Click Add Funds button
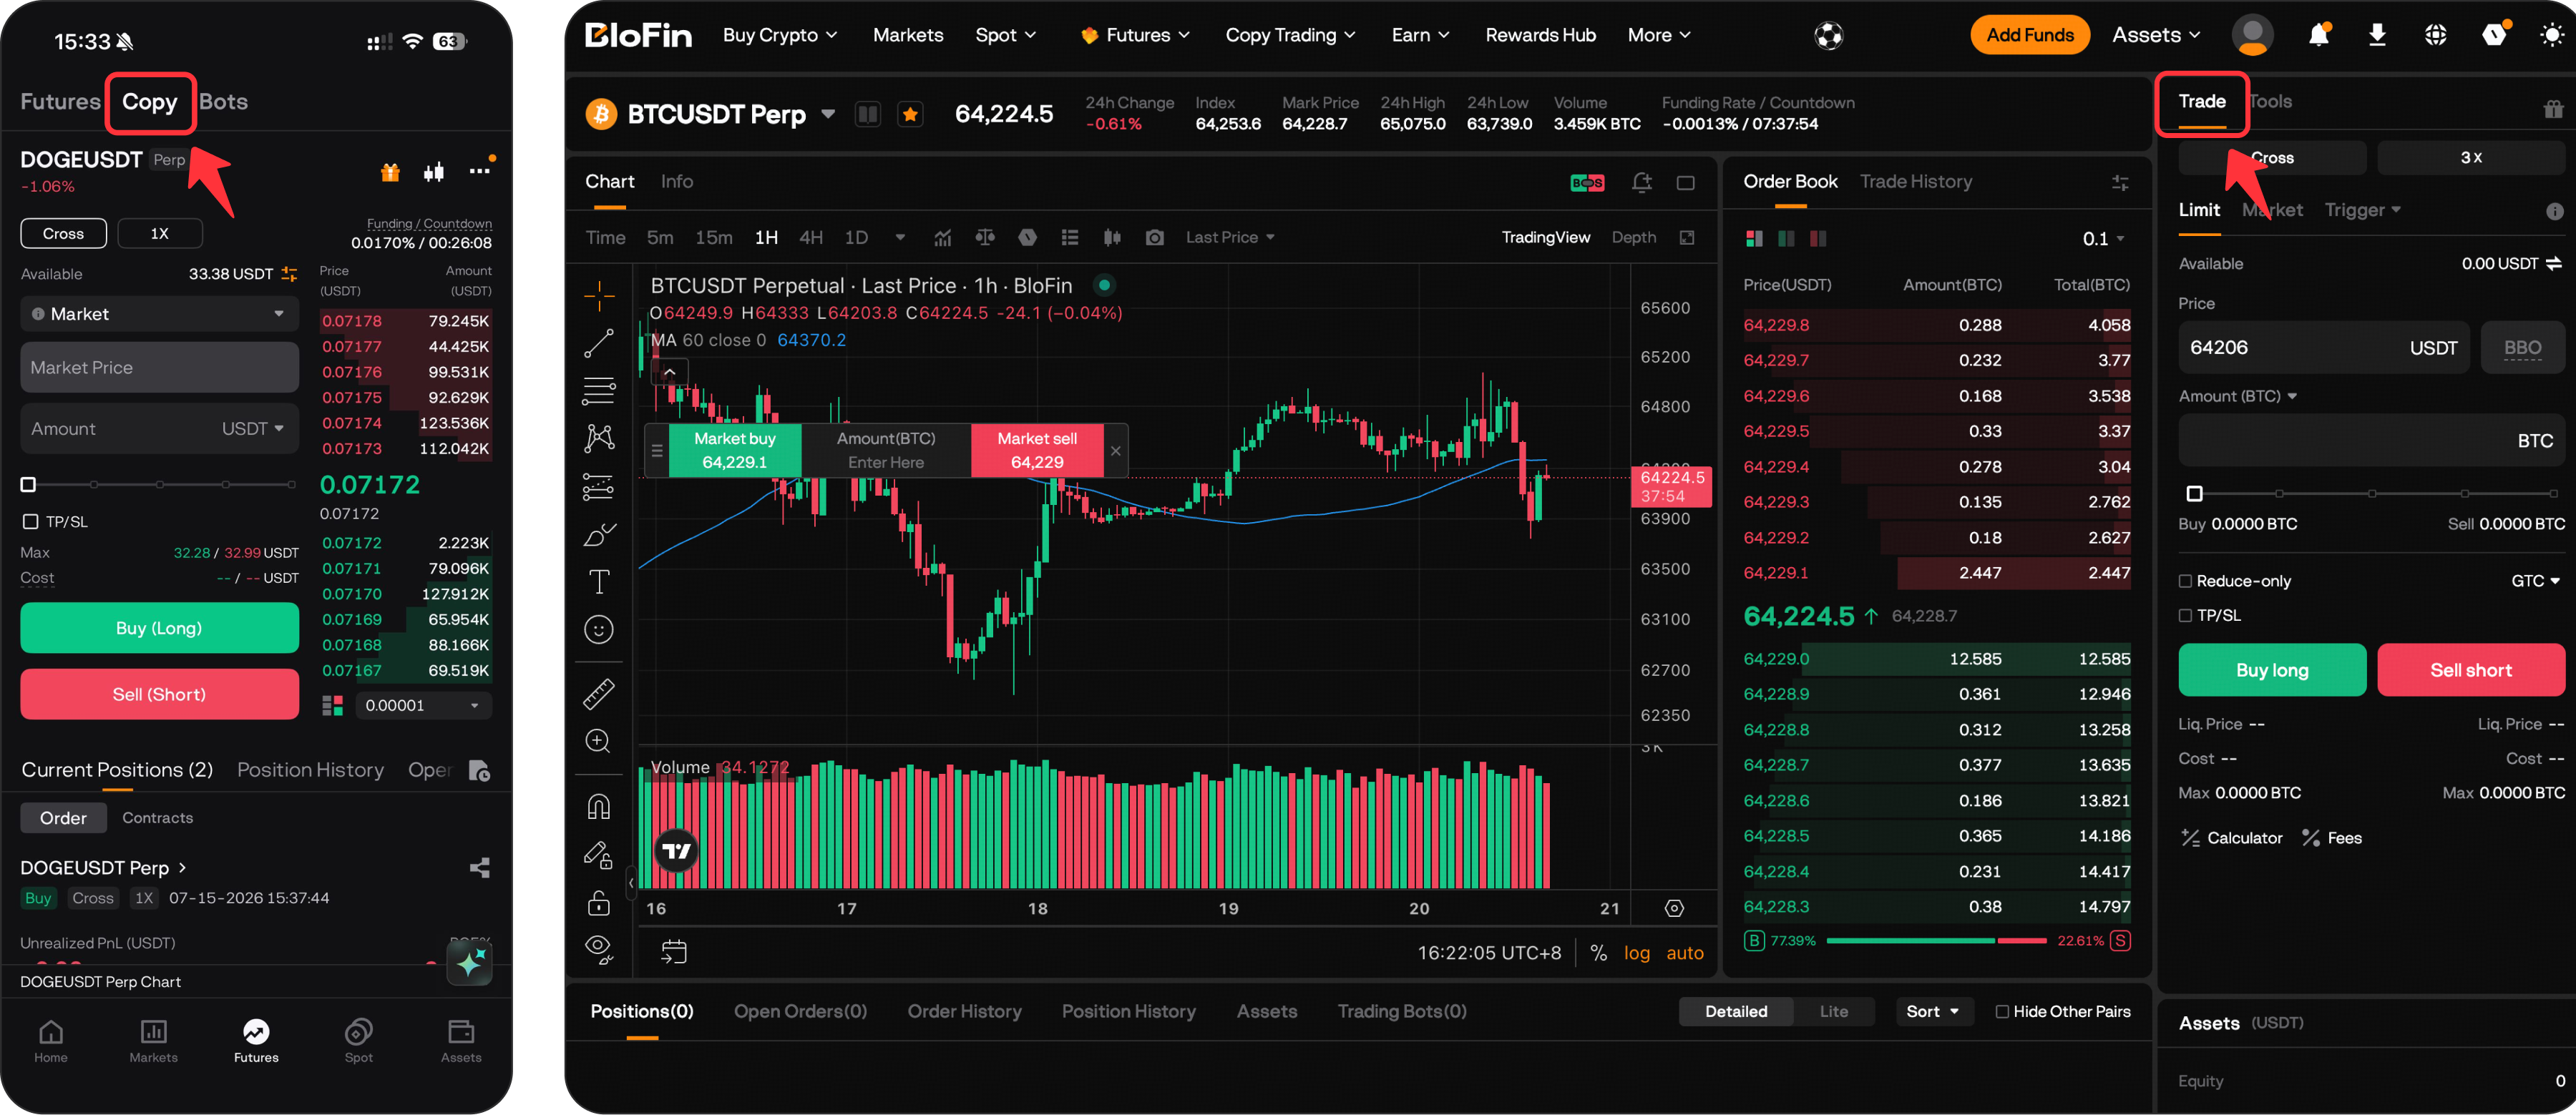Screen dimensions: 2576x1115 click(x=2029, y=35)
